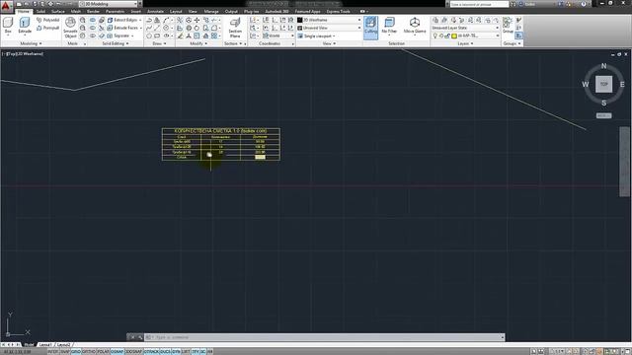Expand the Layers panel
The height and width of the screenshot is (355, 632).
point(465,43)
